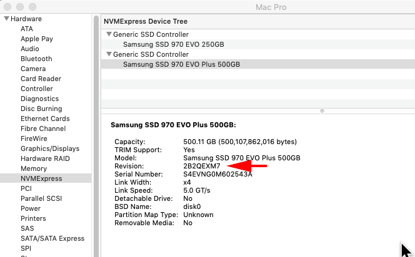Select FireWire in sidebar
The width and height of the screenshot is (415, 257).
click(34, 138)
